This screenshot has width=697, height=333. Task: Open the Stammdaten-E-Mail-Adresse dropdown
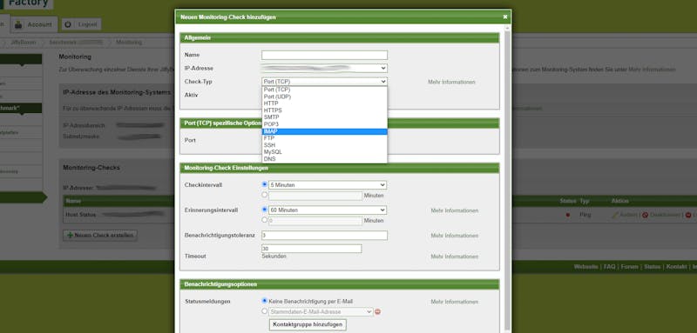tap(321, 312)
